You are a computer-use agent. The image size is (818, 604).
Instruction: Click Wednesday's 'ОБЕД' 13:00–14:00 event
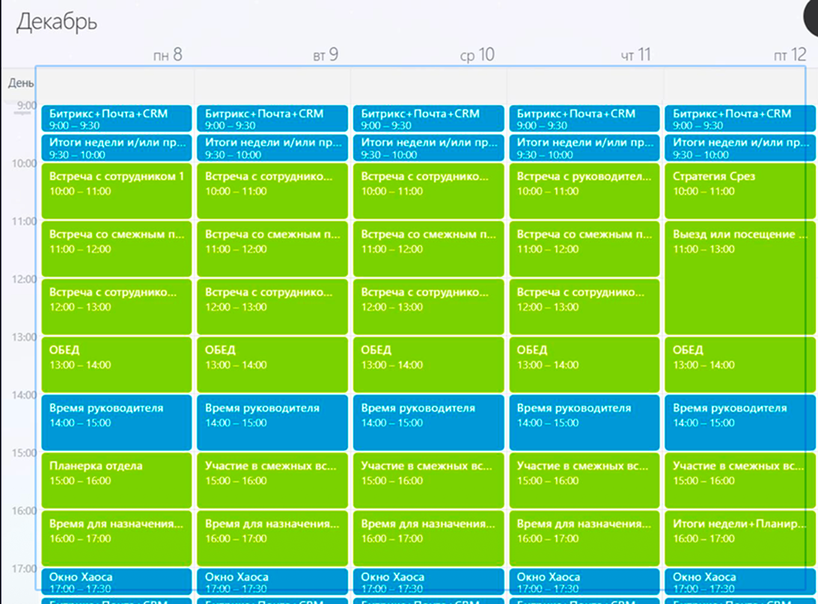point(428,364)
